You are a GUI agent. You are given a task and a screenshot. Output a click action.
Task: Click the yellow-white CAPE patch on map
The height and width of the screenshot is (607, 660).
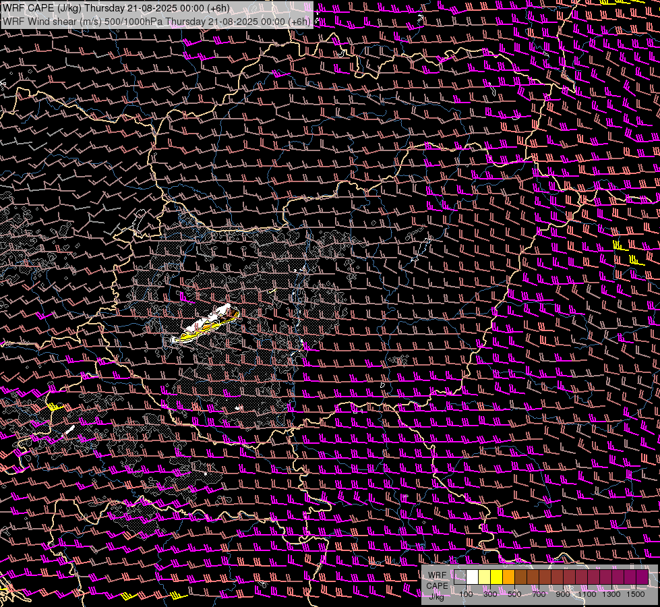coord(206,324)
